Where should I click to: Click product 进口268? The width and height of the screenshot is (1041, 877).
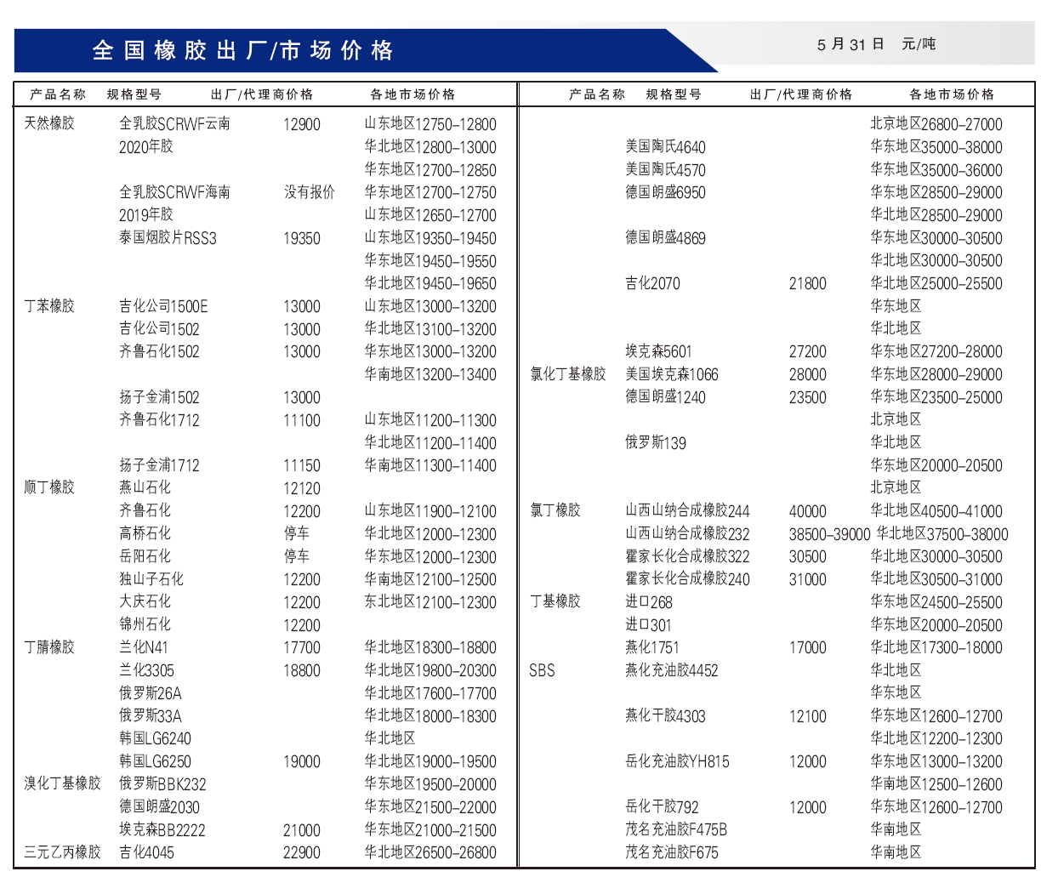pos(648,602)
